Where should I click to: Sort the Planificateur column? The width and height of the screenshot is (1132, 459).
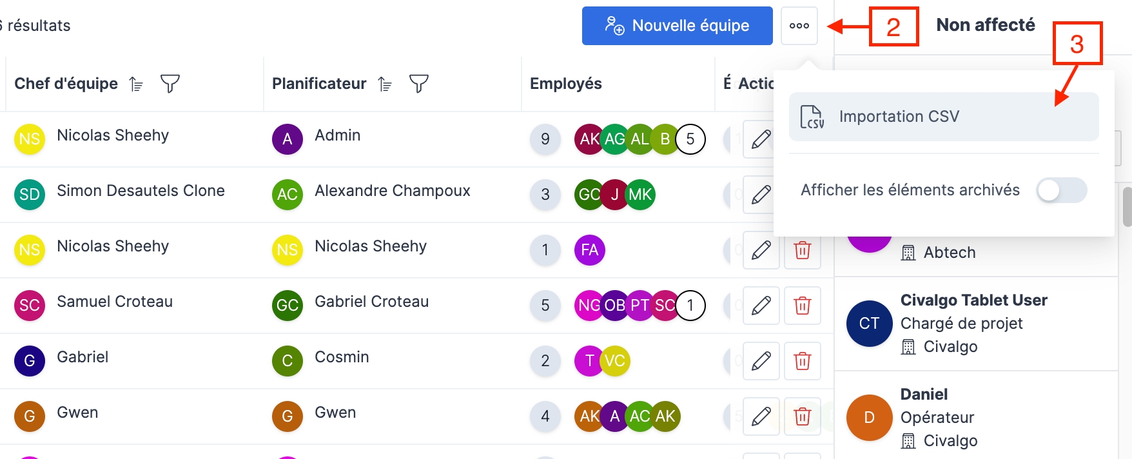pyautogui.click(x=385, y=84)
